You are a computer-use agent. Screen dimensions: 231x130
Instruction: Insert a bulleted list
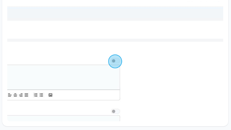coord(41,95)
